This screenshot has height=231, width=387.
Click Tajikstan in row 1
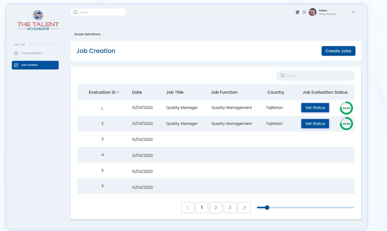pyautogui.click(x=274, y=108)
